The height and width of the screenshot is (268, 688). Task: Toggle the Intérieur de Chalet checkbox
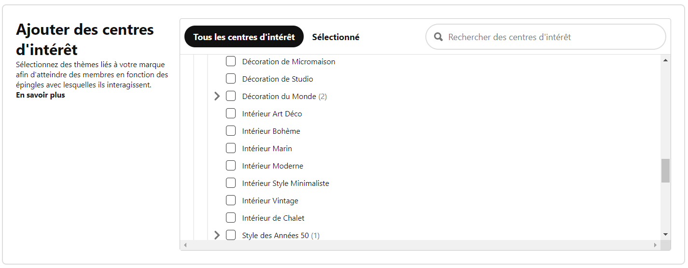coord(231,218)
